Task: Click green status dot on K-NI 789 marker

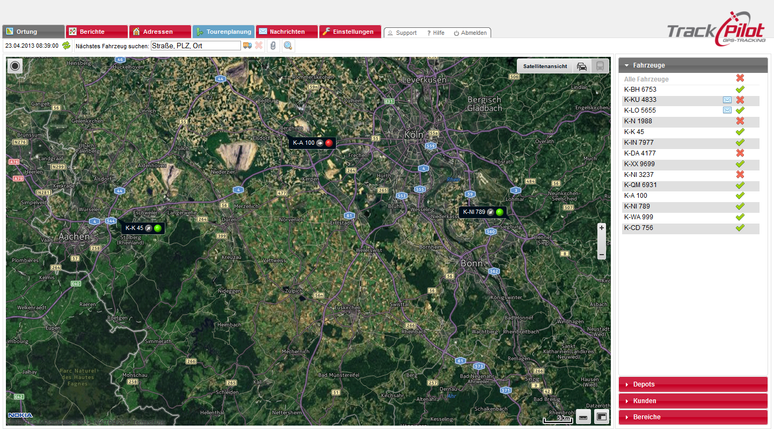Action: point(500,212)
